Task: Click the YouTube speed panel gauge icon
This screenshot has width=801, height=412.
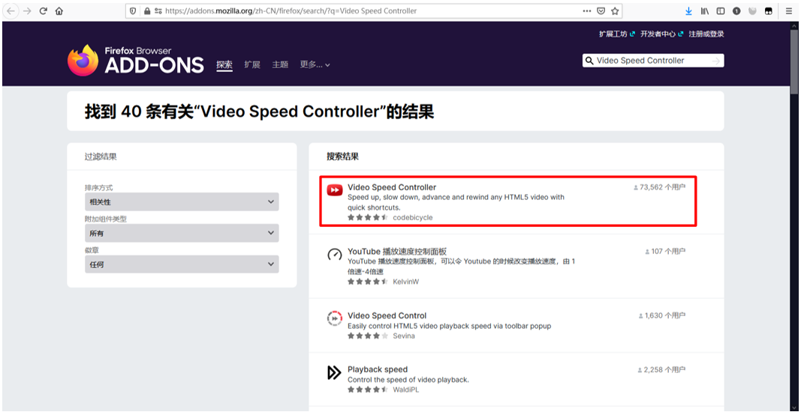Action: tap(335, 255)
